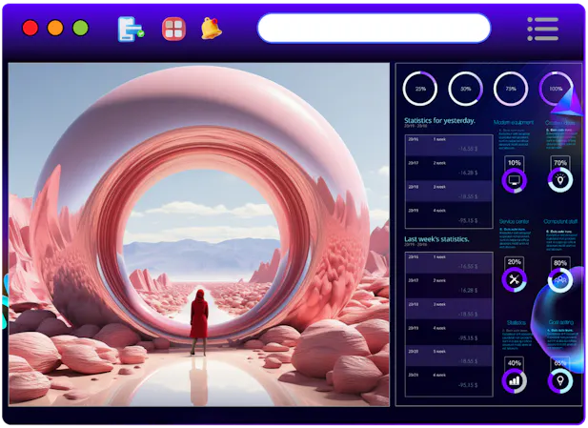Open the hamburger list menu icon

tap(542, 29)
